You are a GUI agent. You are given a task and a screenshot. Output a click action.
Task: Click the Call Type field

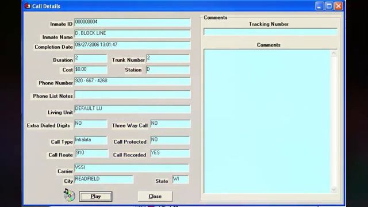91,140
